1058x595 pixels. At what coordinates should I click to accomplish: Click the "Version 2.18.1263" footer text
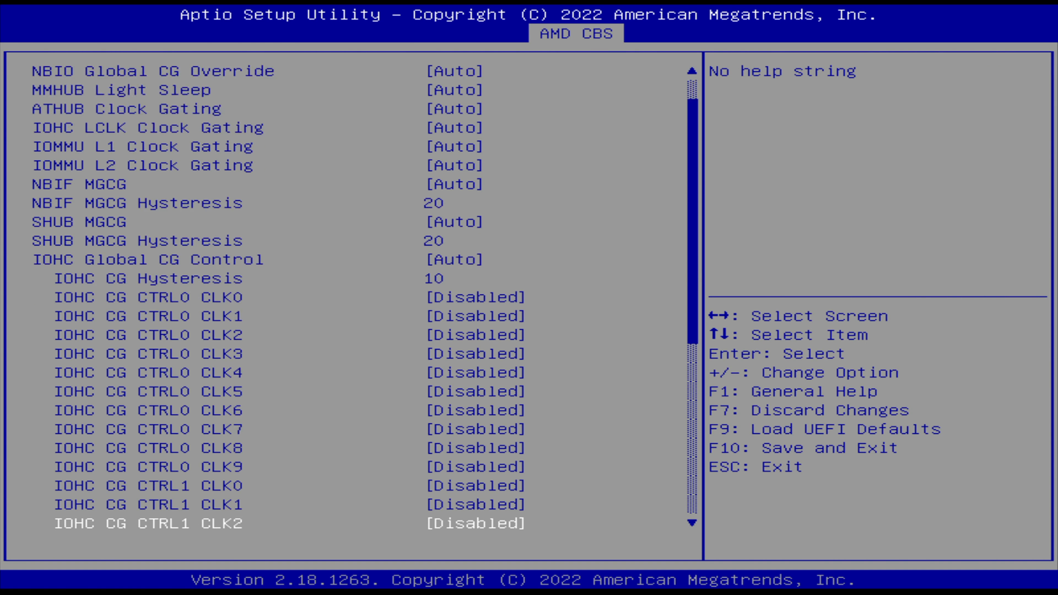(285, 580)
